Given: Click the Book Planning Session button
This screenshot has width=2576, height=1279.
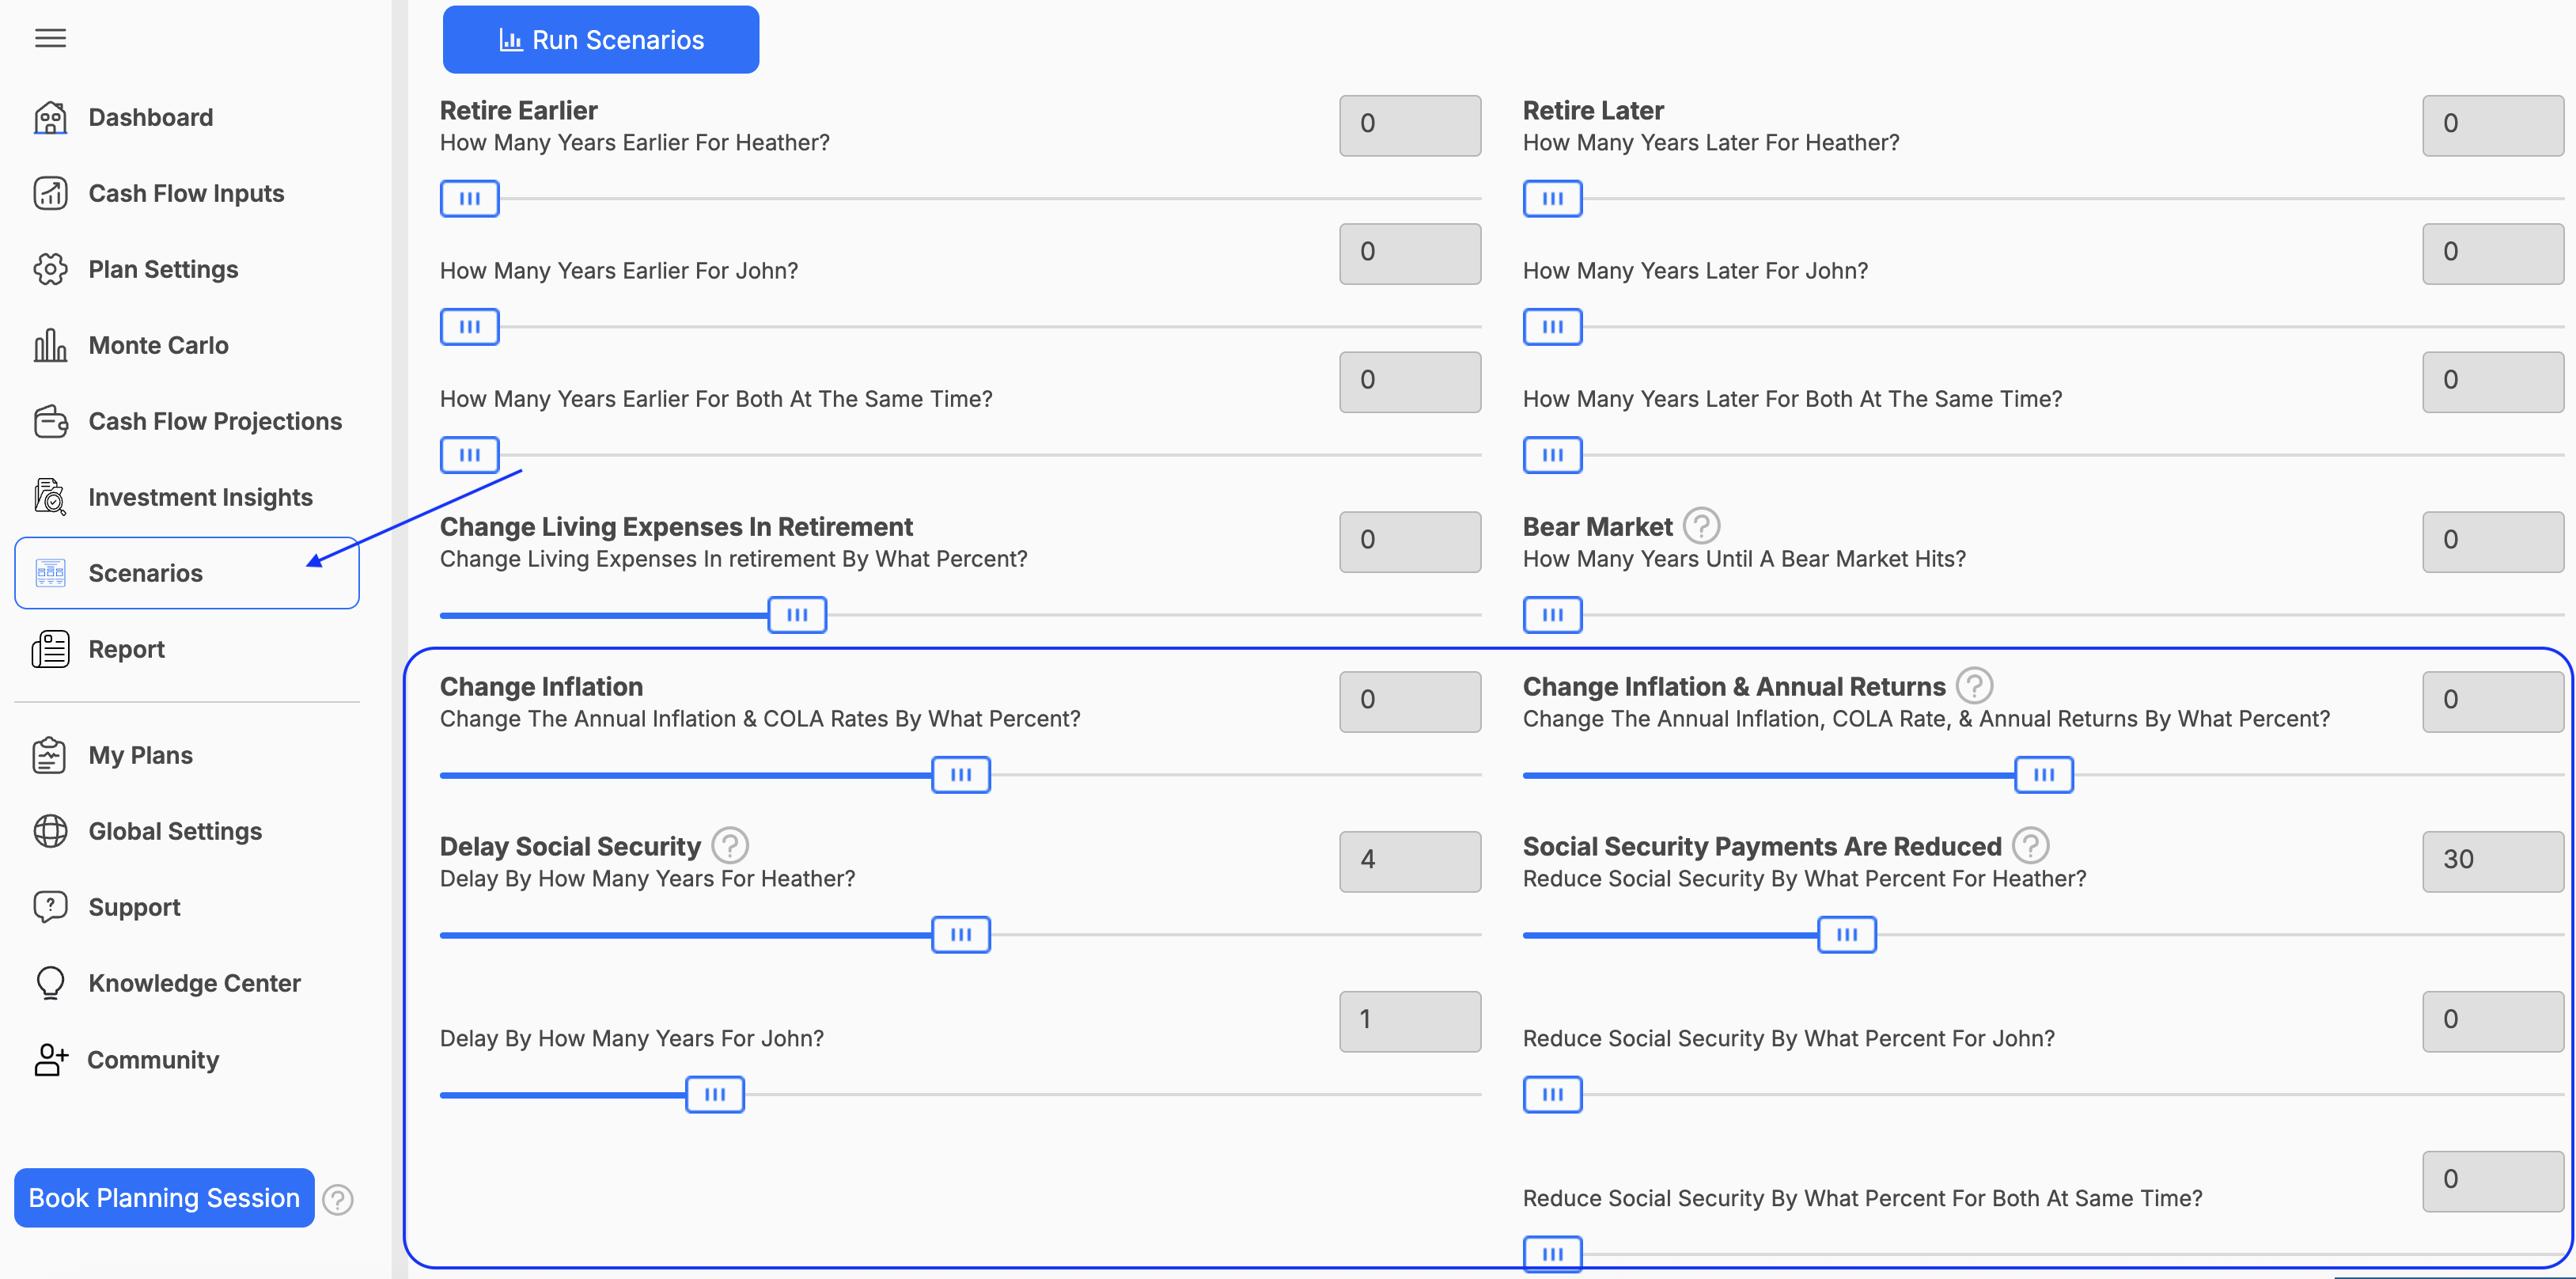Looking at the screenshot, I should tap(164, 1197).
